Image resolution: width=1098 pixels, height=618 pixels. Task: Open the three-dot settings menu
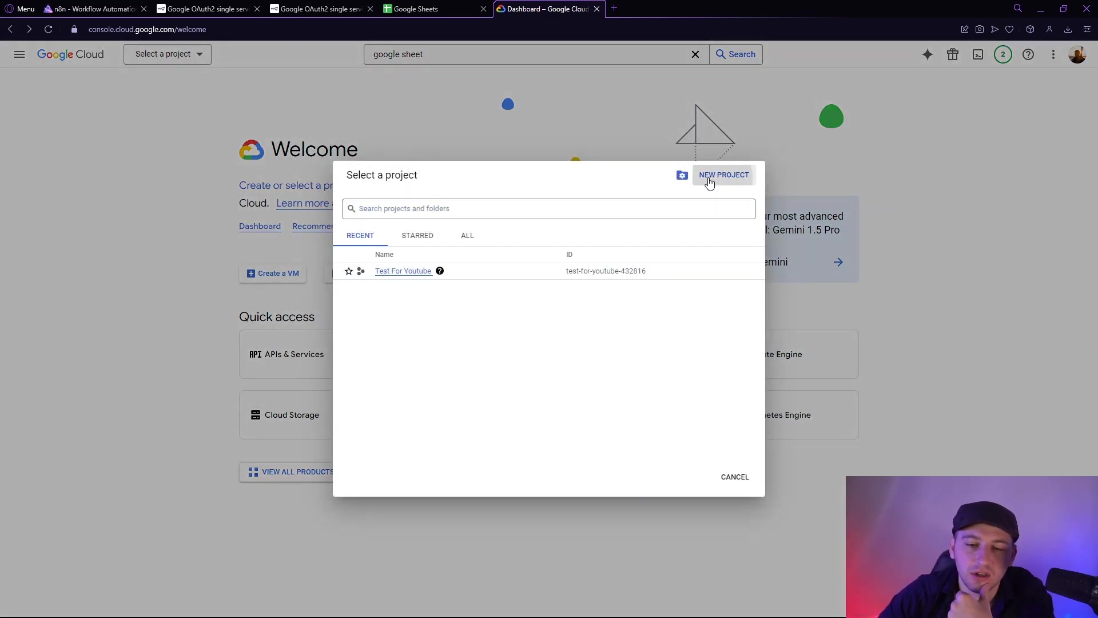pyautogui.click(x=1053, y=54)
